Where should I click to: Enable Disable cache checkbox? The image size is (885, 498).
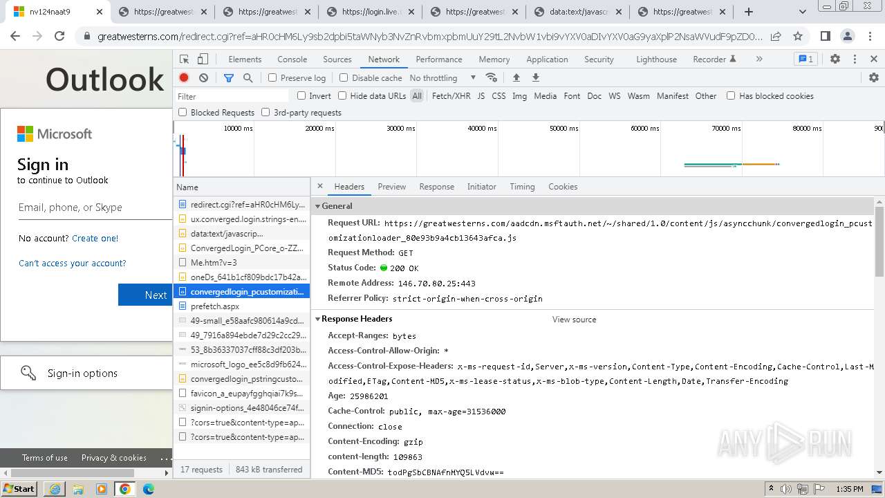[x=344, y=78]
